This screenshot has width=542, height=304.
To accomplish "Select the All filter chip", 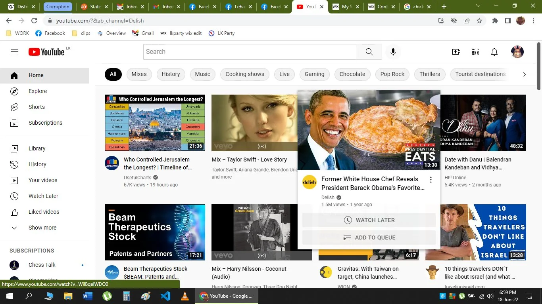I will pos(113,74).
